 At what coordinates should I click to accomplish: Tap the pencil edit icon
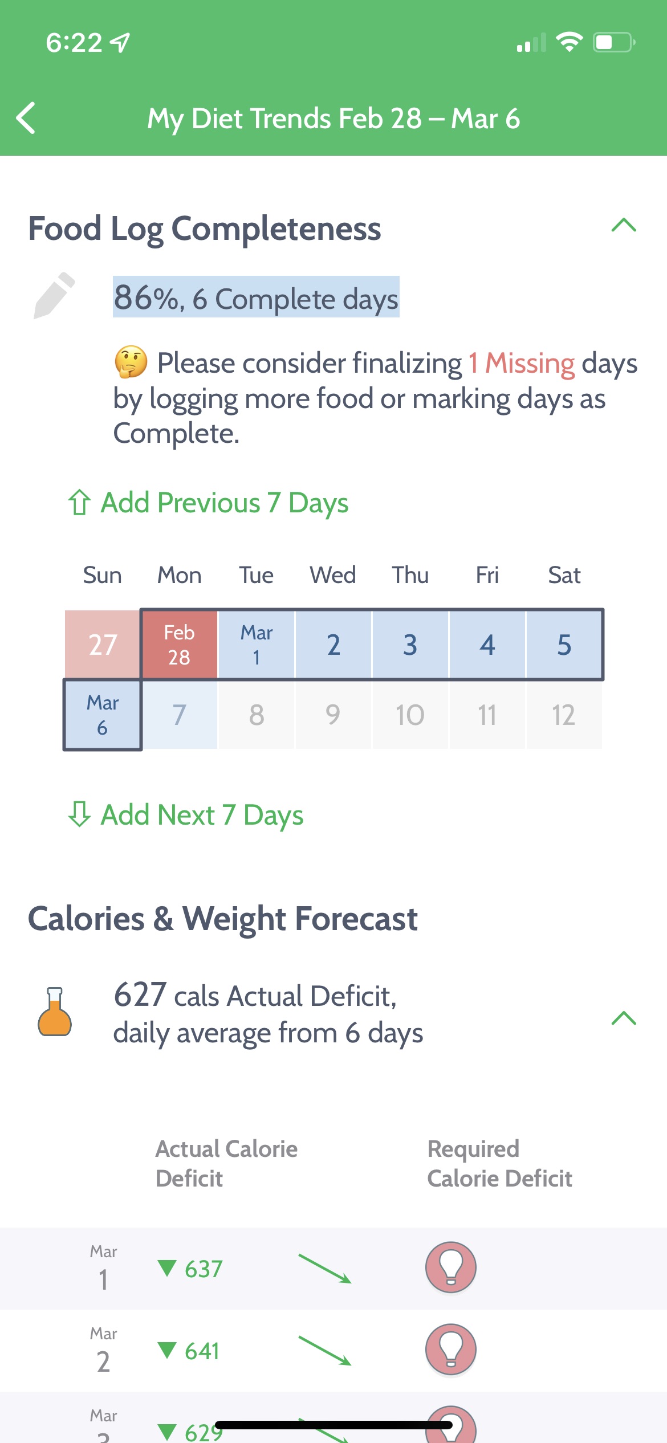[x=54, y=295]
